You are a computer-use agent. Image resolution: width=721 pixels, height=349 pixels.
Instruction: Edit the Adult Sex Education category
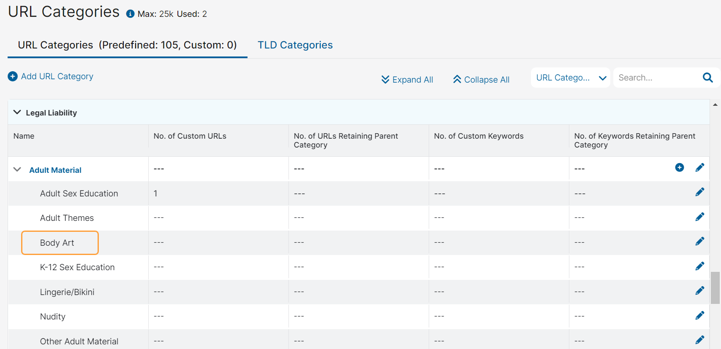pos(699,192)
